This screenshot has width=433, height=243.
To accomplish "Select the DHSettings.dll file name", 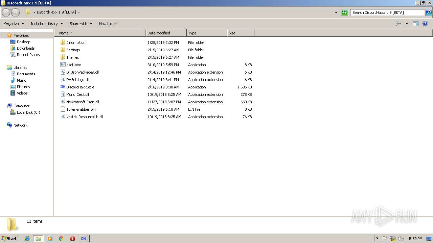I will (x=78, y=80).
